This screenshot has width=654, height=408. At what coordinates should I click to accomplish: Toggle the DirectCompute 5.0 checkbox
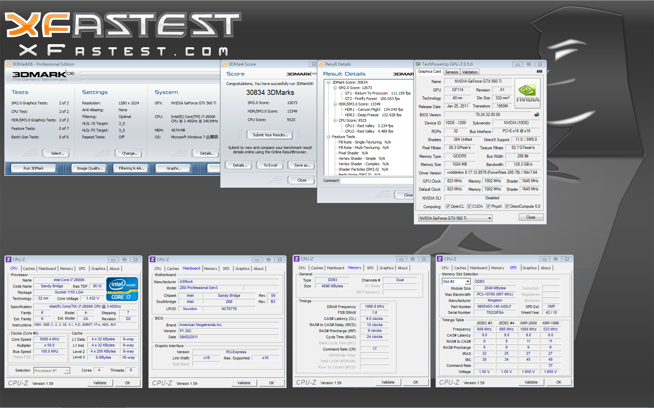point(507,206)
